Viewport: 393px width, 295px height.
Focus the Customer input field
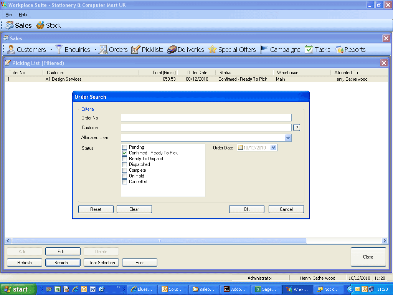click(x=206, y=128)
